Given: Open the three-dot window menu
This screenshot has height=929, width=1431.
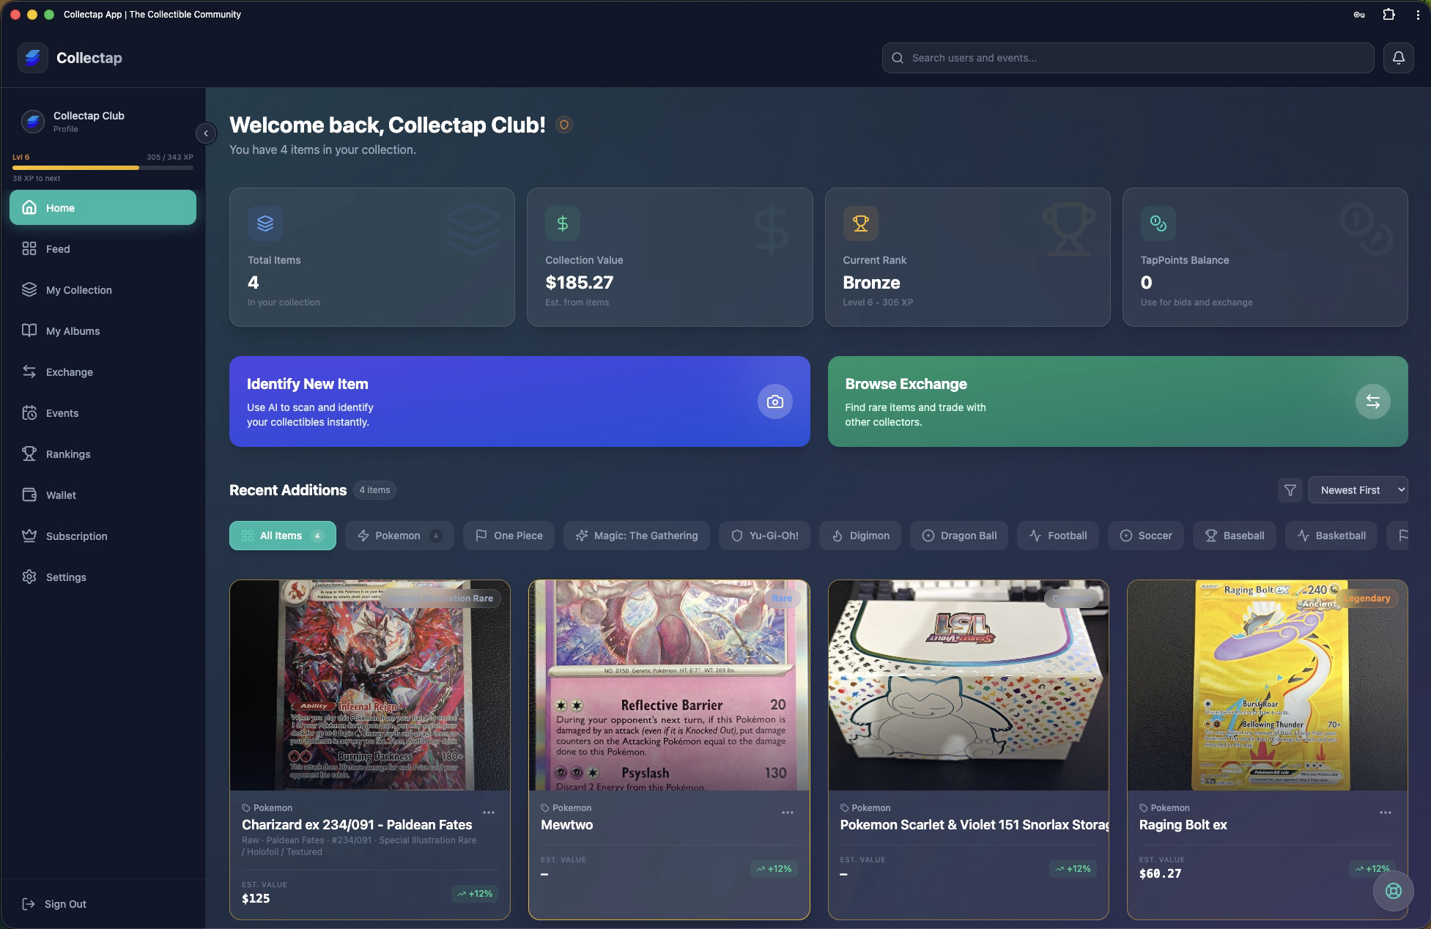Looking at the screenshot, I should click(1417, 15).
